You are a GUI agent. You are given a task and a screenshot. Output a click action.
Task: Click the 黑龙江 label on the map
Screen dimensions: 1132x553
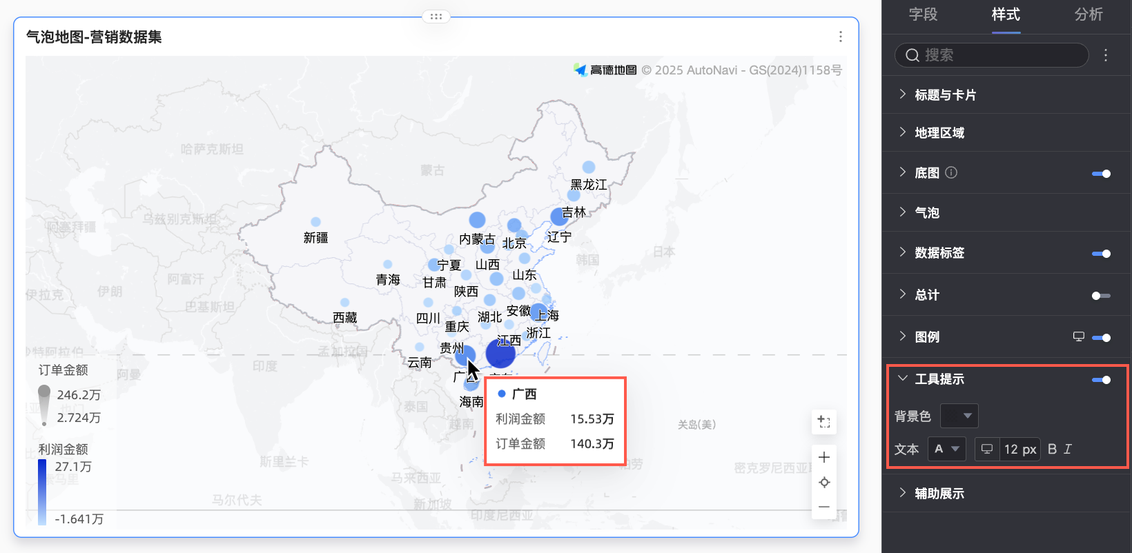(589, 185)
